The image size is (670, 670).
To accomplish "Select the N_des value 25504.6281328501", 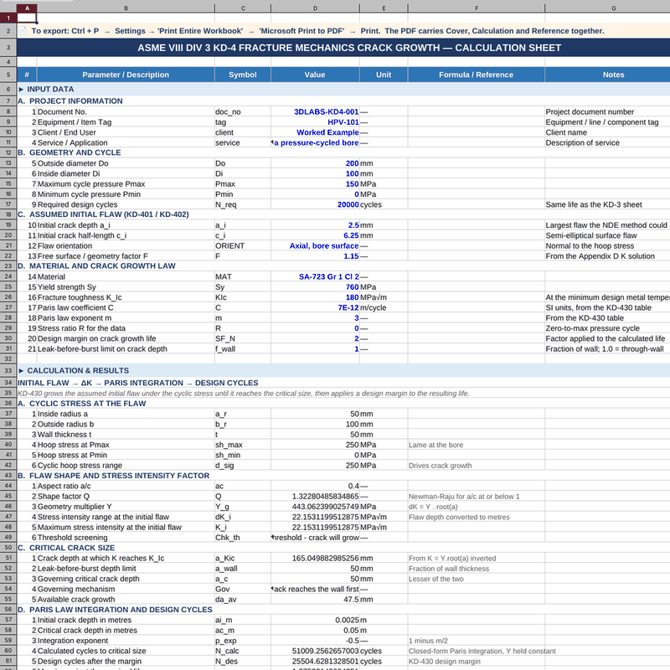I will coord(315,661).
